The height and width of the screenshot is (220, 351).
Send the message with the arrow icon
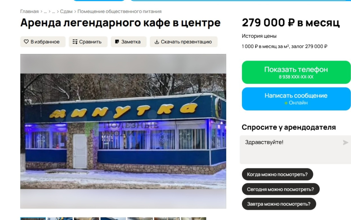(x=346, y=142)
